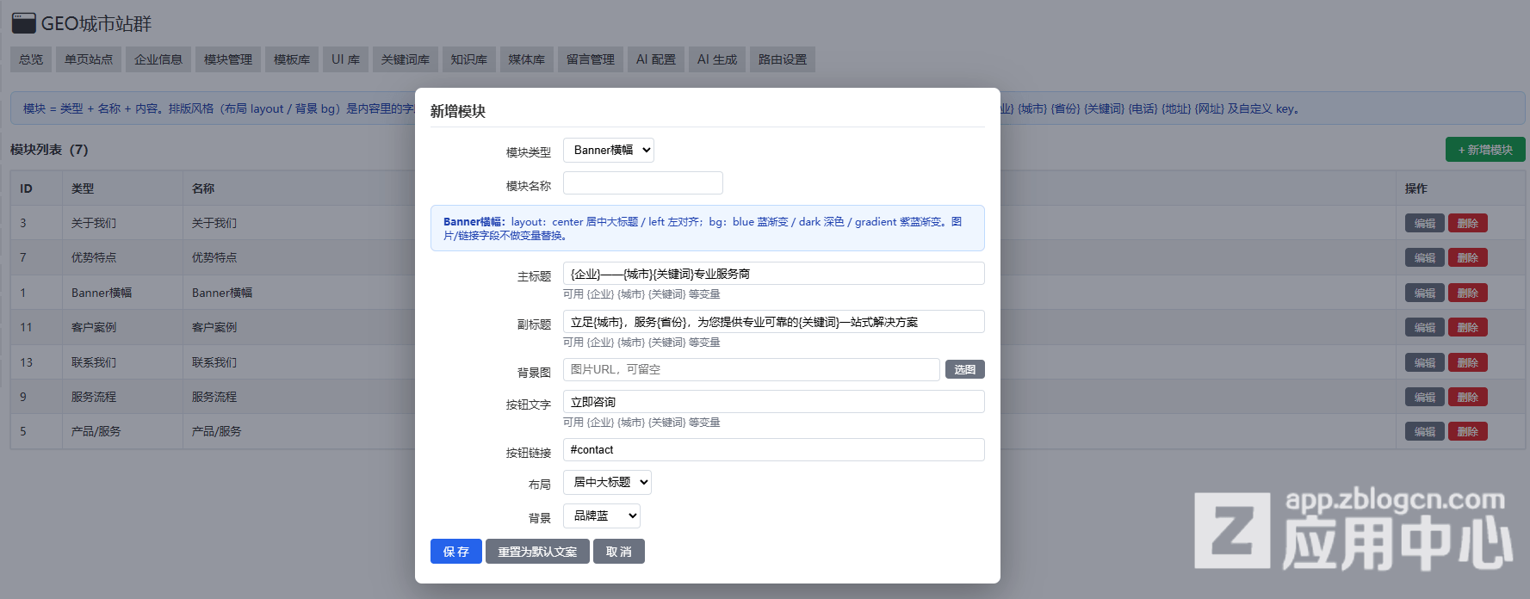
Task: Open the 模板库 tab
Action: click(x=292, y=59)
